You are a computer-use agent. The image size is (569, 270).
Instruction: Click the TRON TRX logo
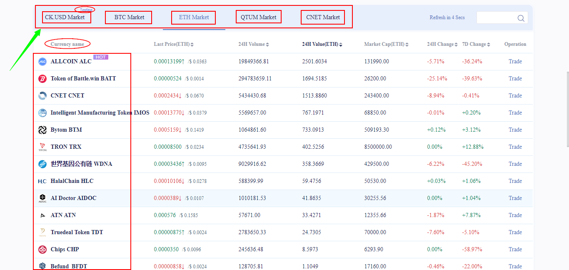[x=42, y=147]
